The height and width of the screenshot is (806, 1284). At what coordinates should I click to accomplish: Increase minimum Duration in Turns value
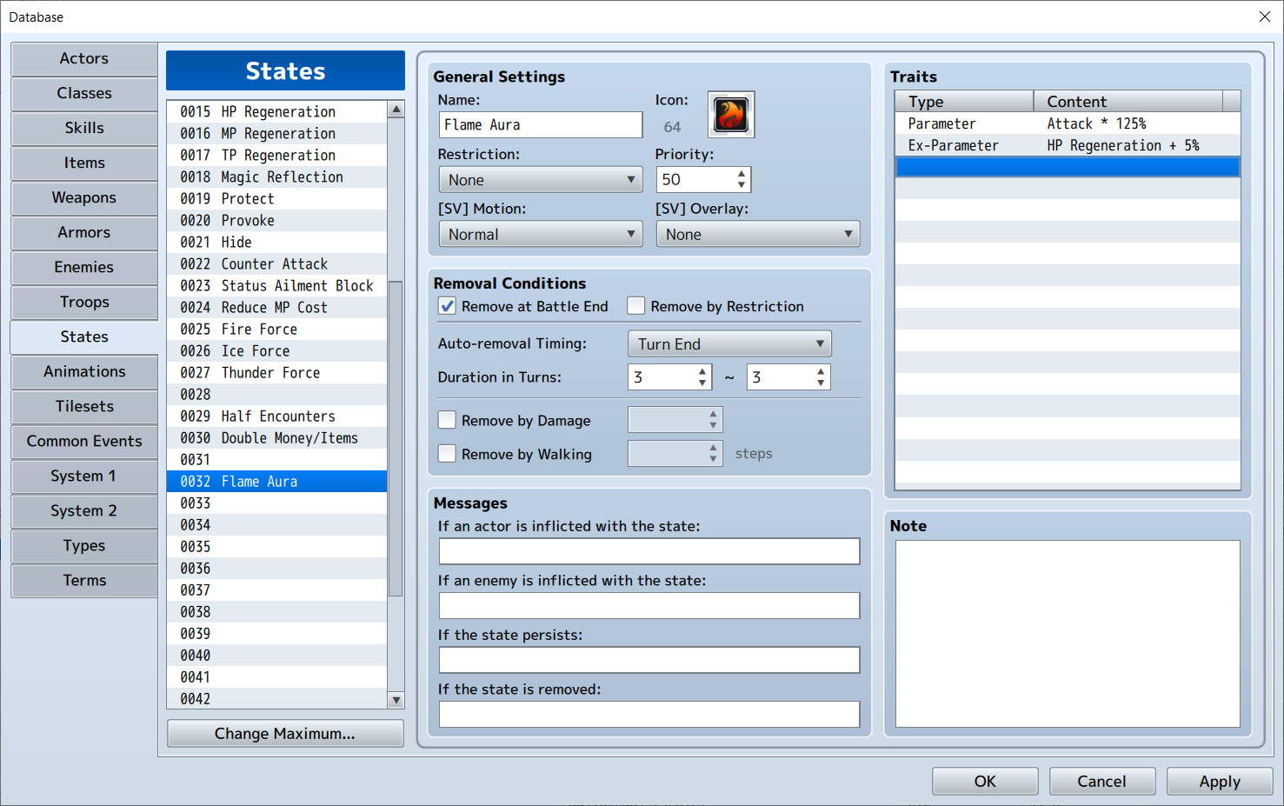coord(702,371)
